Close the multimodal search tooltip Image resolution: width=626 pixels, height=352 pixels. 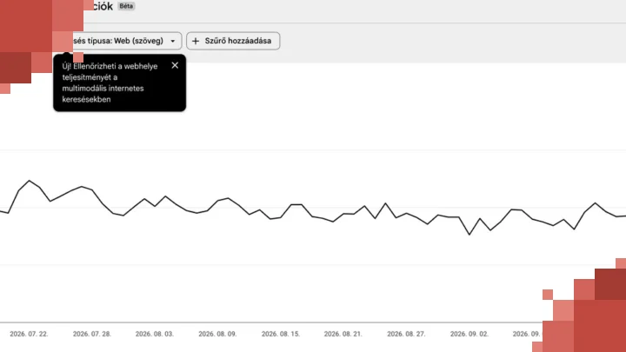[175, 65]
